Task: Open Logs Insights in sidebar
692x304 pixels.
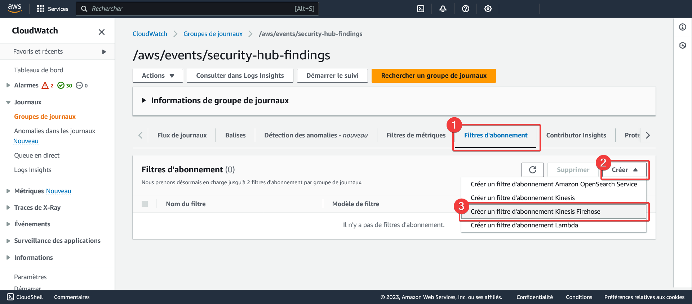Action: pyautogui.click(x=33, y=170)
